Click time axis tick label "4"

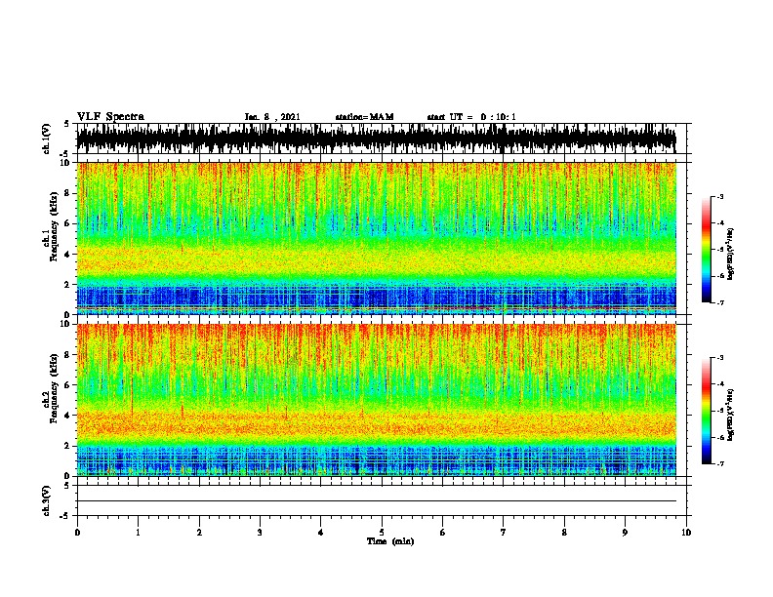(x=321, y=533)
